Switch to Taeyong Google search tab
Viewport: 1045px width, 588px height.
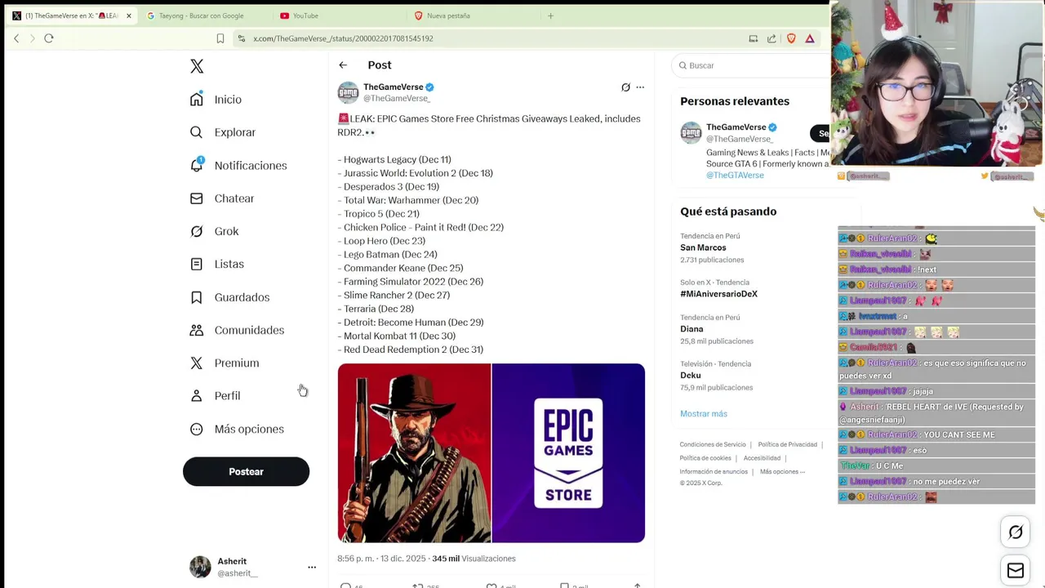(x=200, y=16)
